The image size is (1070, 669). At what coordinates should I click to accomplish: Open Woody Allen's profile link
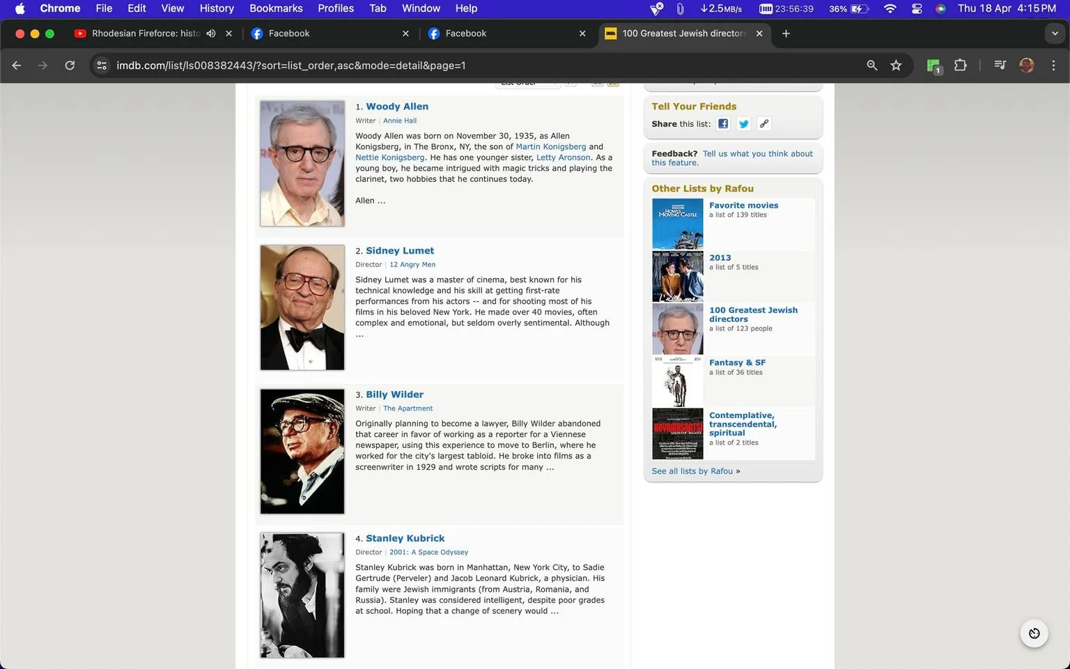tap(397, 107)
